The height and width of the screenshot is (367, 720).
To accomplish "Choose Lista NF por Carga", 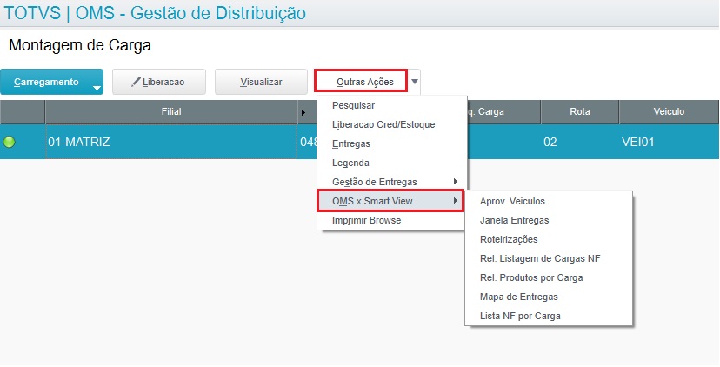I will pos(549,316).
